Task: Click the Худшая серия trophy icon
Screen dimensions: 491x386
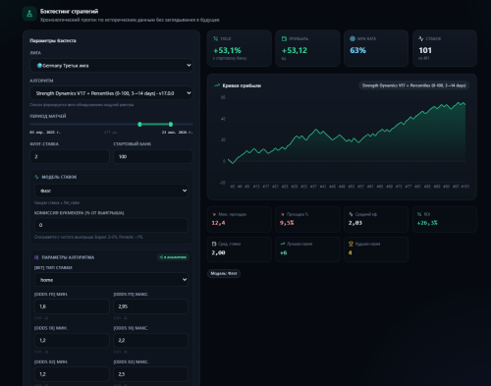Action: click(351, 244)
